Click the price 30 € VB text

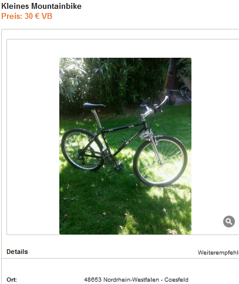[x=38, y=16]
